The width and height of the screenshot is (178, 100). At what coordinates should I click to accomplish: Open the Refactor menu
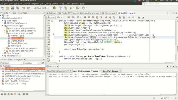pyautogui.click(x=35, y=4)
